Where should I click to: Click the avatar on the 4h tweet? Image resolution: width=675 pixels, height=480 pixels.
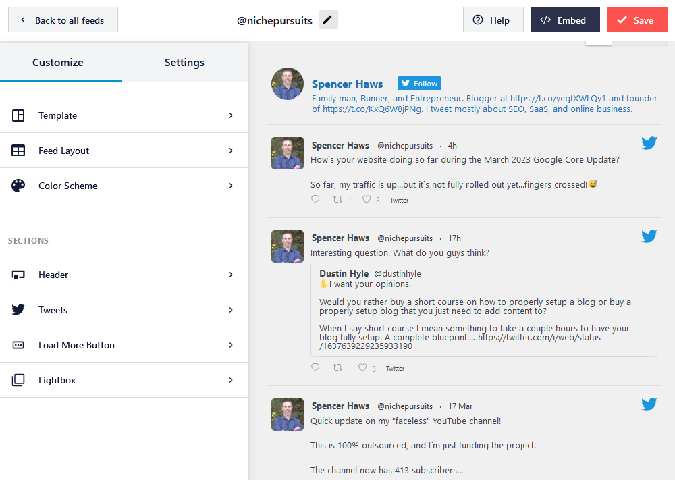tap(288, 153)
